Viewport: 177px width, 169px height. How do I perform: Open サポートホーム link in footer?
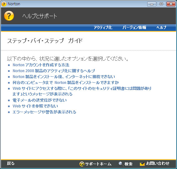pos(98,164)
